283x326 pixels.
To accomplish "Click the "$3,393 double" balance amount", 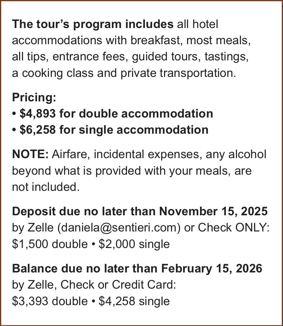I will pyautogui.click(x=50, y=301).
